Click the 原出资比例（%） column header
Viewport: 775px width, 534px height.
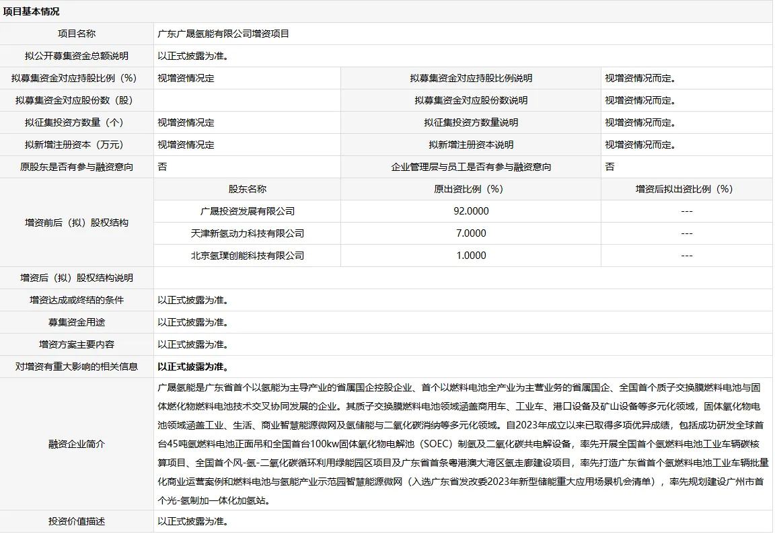[x=471, y=189]
